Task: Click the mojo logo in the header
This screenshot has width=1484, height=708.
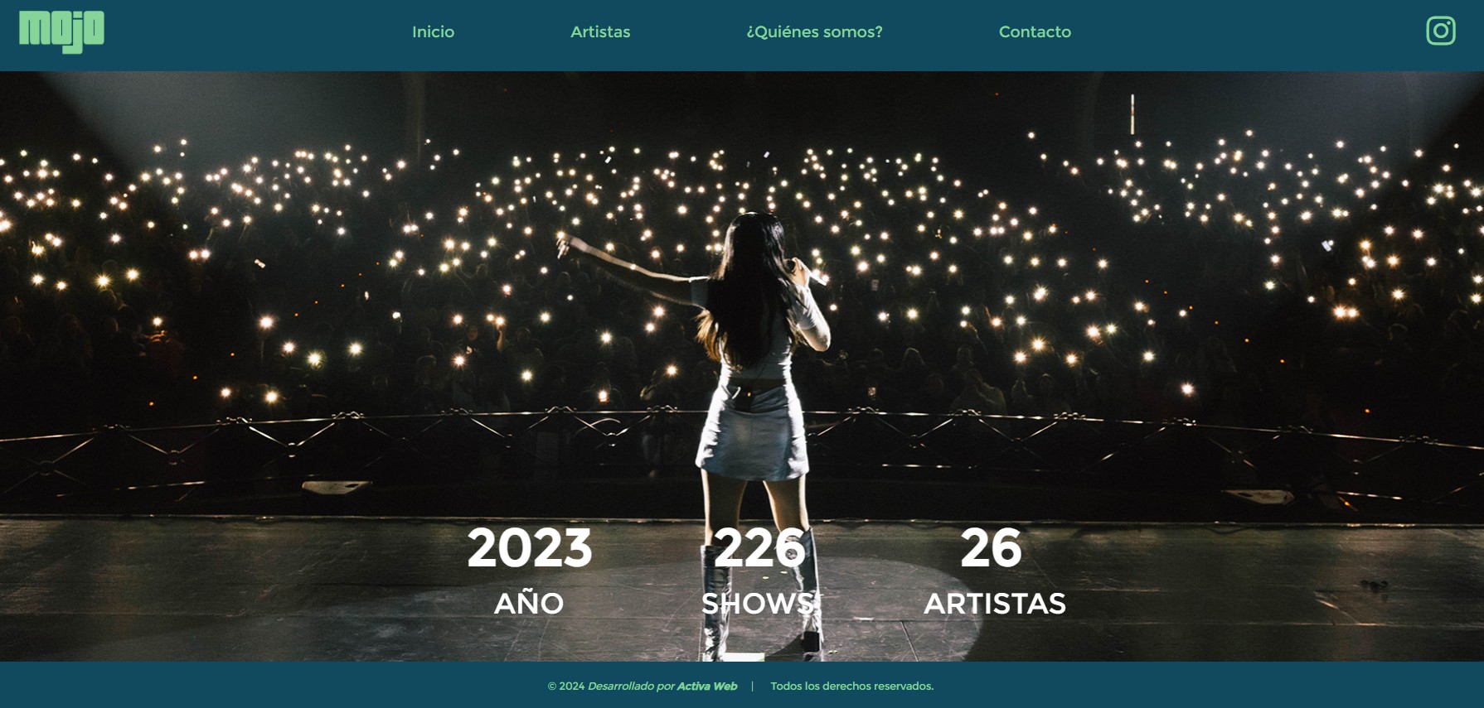Action: [x=62, y=31]
